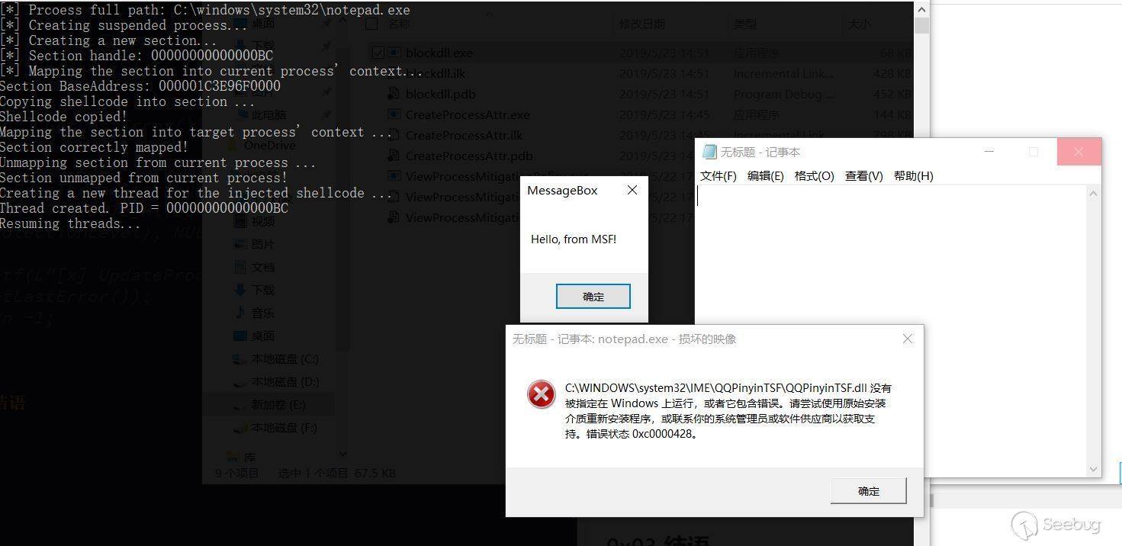Click the 音乐 music note icon
The image size is (1122, 546).
click(x=240, y=313)
